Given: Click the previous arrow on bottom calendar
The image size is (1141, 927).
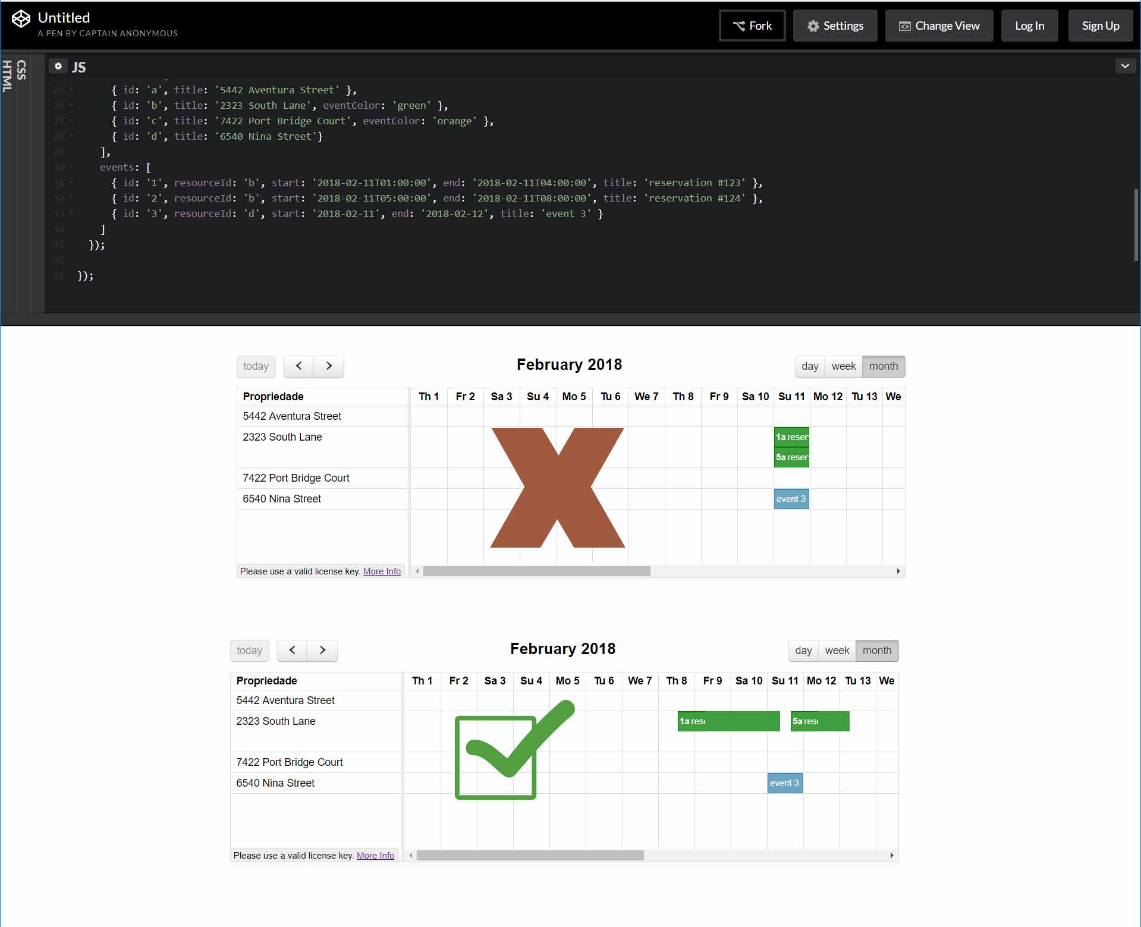Looking at the screenshot, I should 291,651.
